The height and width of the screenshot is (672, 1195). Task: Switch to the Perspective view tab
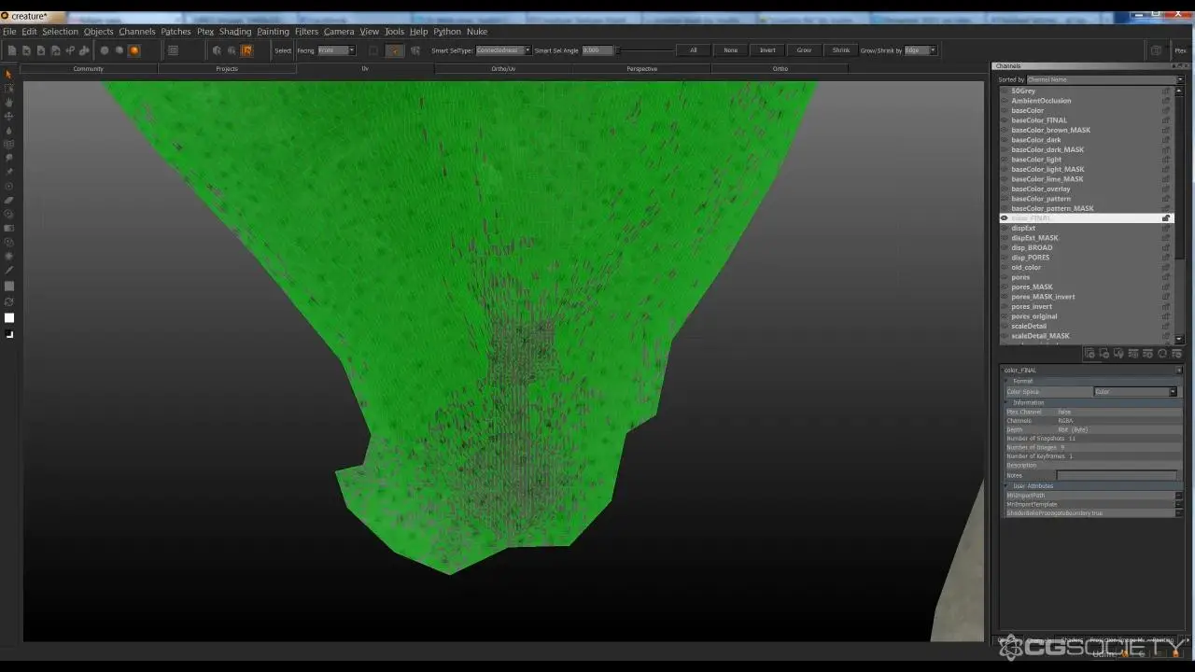pos(641,69)
